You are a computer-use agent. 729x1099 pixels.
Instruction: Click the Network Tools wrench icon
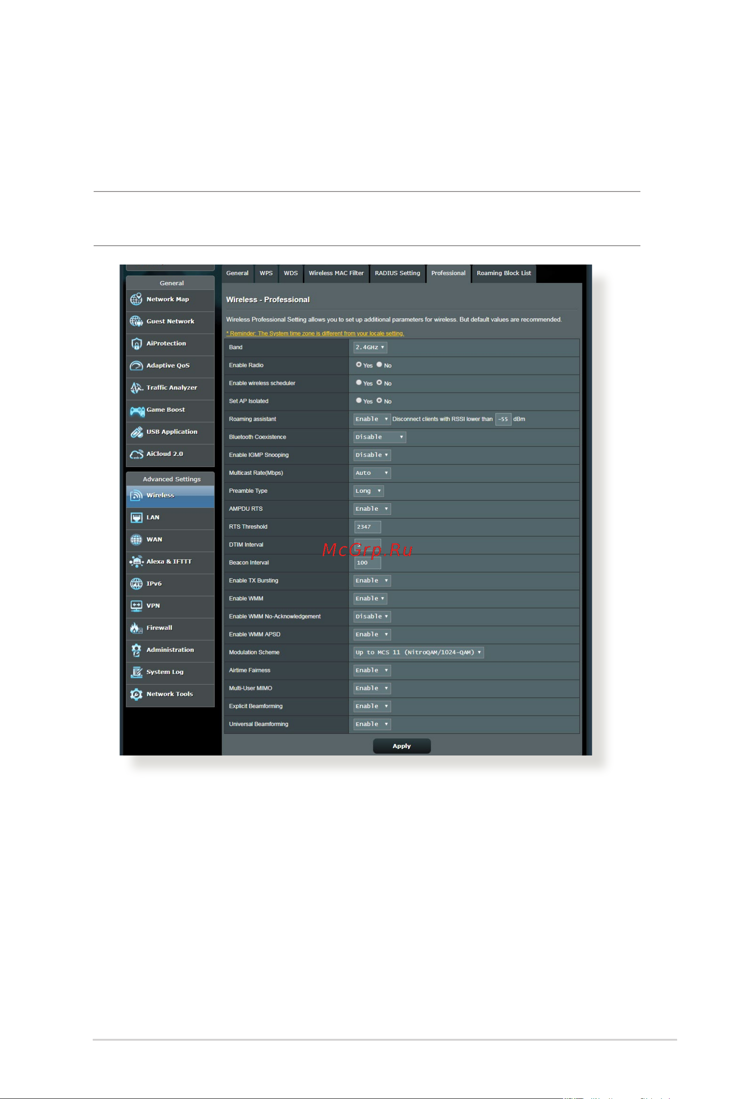136,694
